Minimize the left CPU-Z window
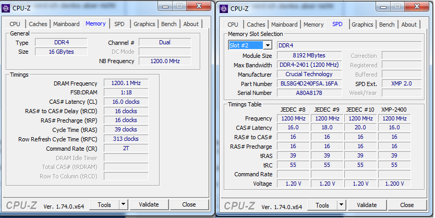This screenshot has height=218, width=435. pos(165,6)
